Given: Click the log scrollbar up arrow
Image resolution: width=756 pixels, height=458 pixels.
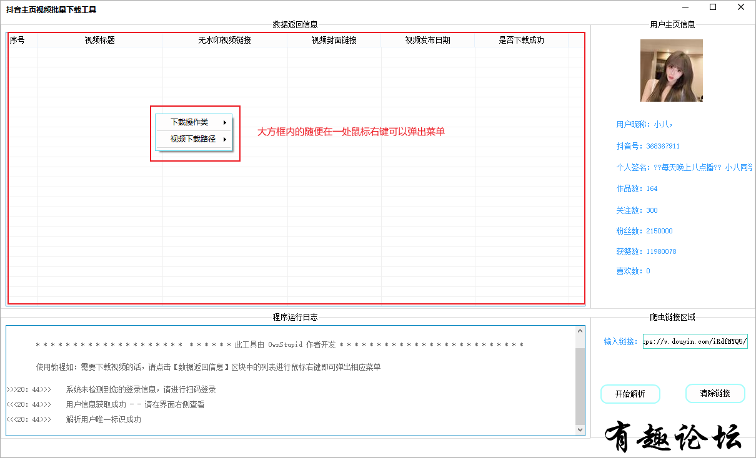Looking at the screenshot, I should click(580, 331).
